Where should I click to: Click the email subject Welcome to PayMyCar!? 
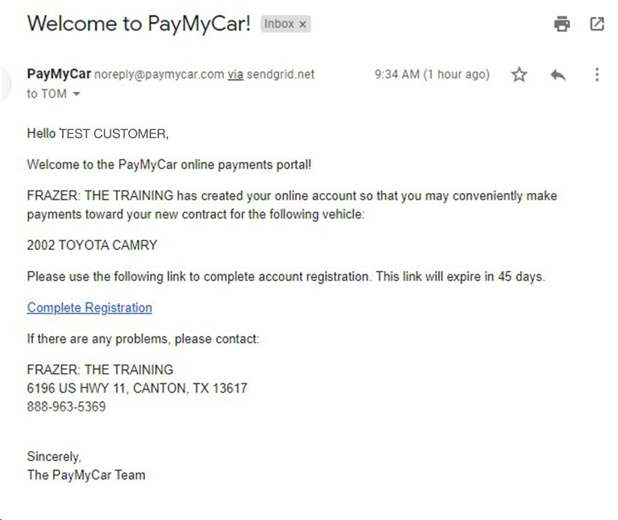click(139, 24)
